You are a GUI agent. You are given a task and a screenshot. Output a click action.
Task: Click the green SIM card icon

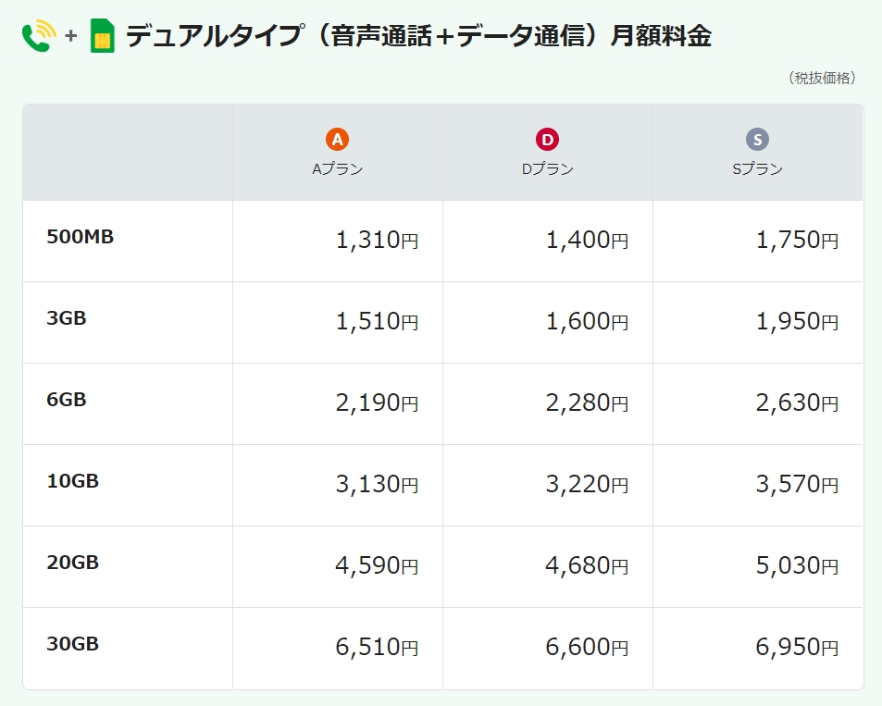(x=103, y=36)
